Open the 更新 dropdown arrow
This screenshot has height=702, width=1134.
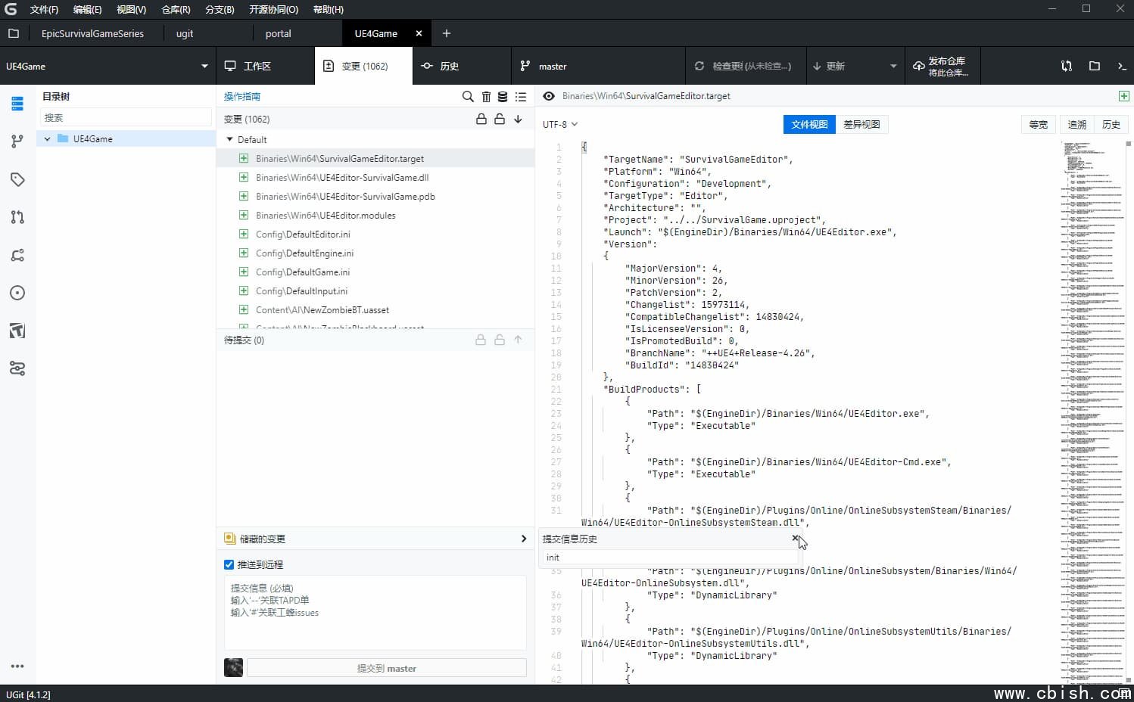[893, 66]
